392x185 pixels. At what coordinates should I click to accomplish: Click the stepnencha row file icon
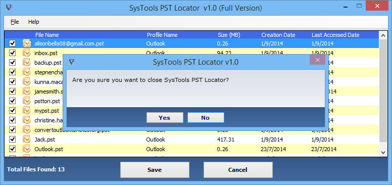27,72
